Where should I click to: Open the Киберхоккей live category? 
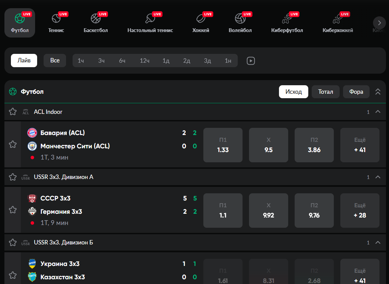coord(338,23)
